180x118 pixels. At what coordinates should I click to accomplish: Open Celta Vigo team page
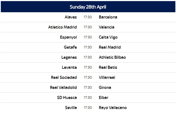point(108,37)
